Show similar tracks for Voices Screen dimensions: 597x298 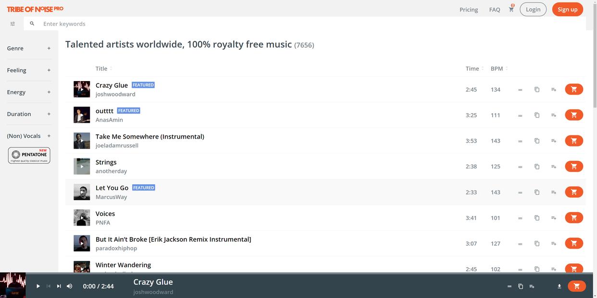coord(520,218)
